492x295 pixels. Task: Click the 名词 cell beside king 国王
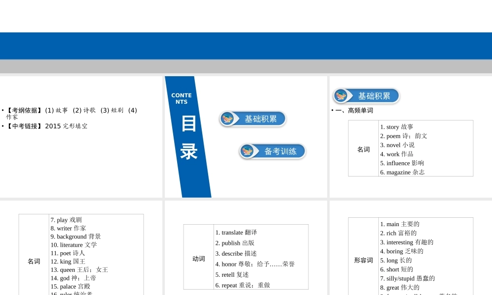pos(34,262)
